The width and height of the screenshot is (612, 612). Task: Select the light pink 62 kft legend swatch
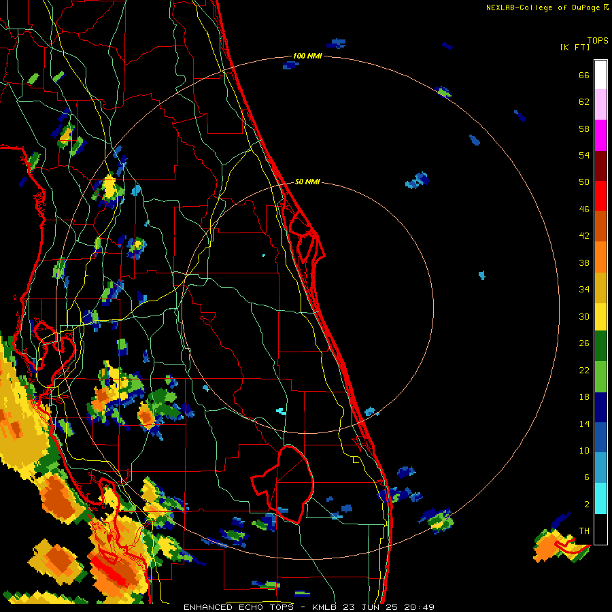[600, 105]
